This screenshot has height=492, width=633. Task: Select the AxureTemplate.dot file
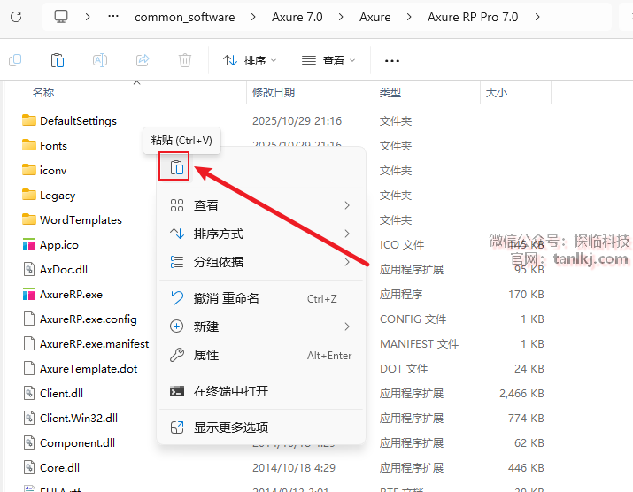(x=89, y=369)
